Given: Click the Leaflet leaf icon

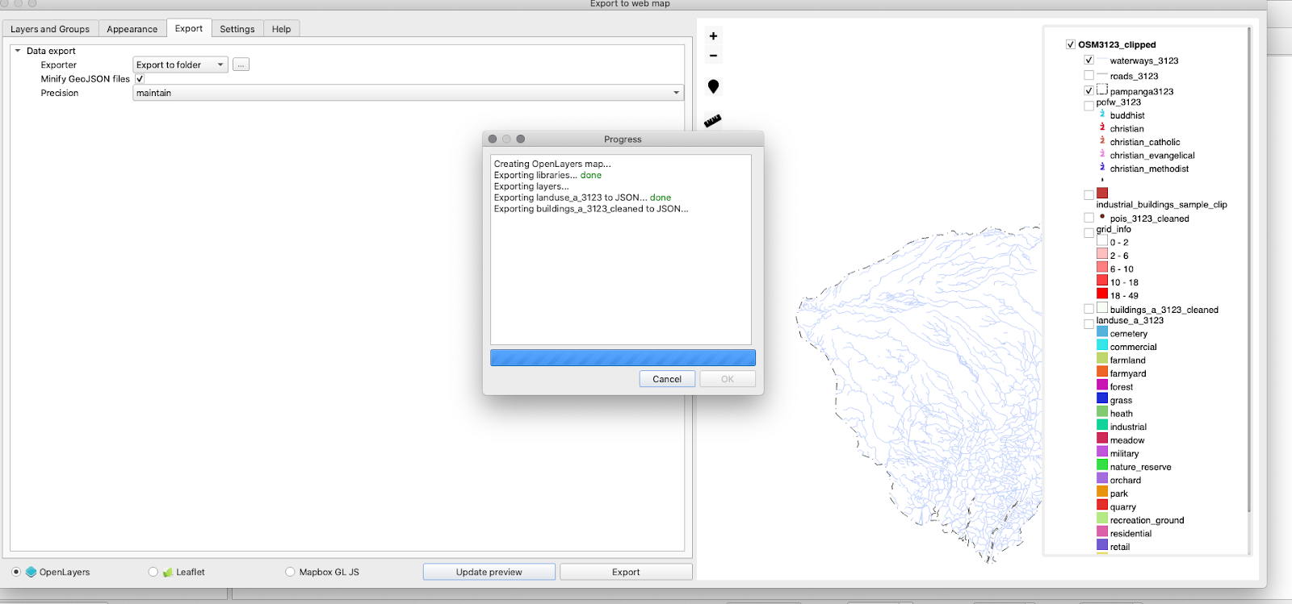Looking at the screenshot, I should 168,573.
